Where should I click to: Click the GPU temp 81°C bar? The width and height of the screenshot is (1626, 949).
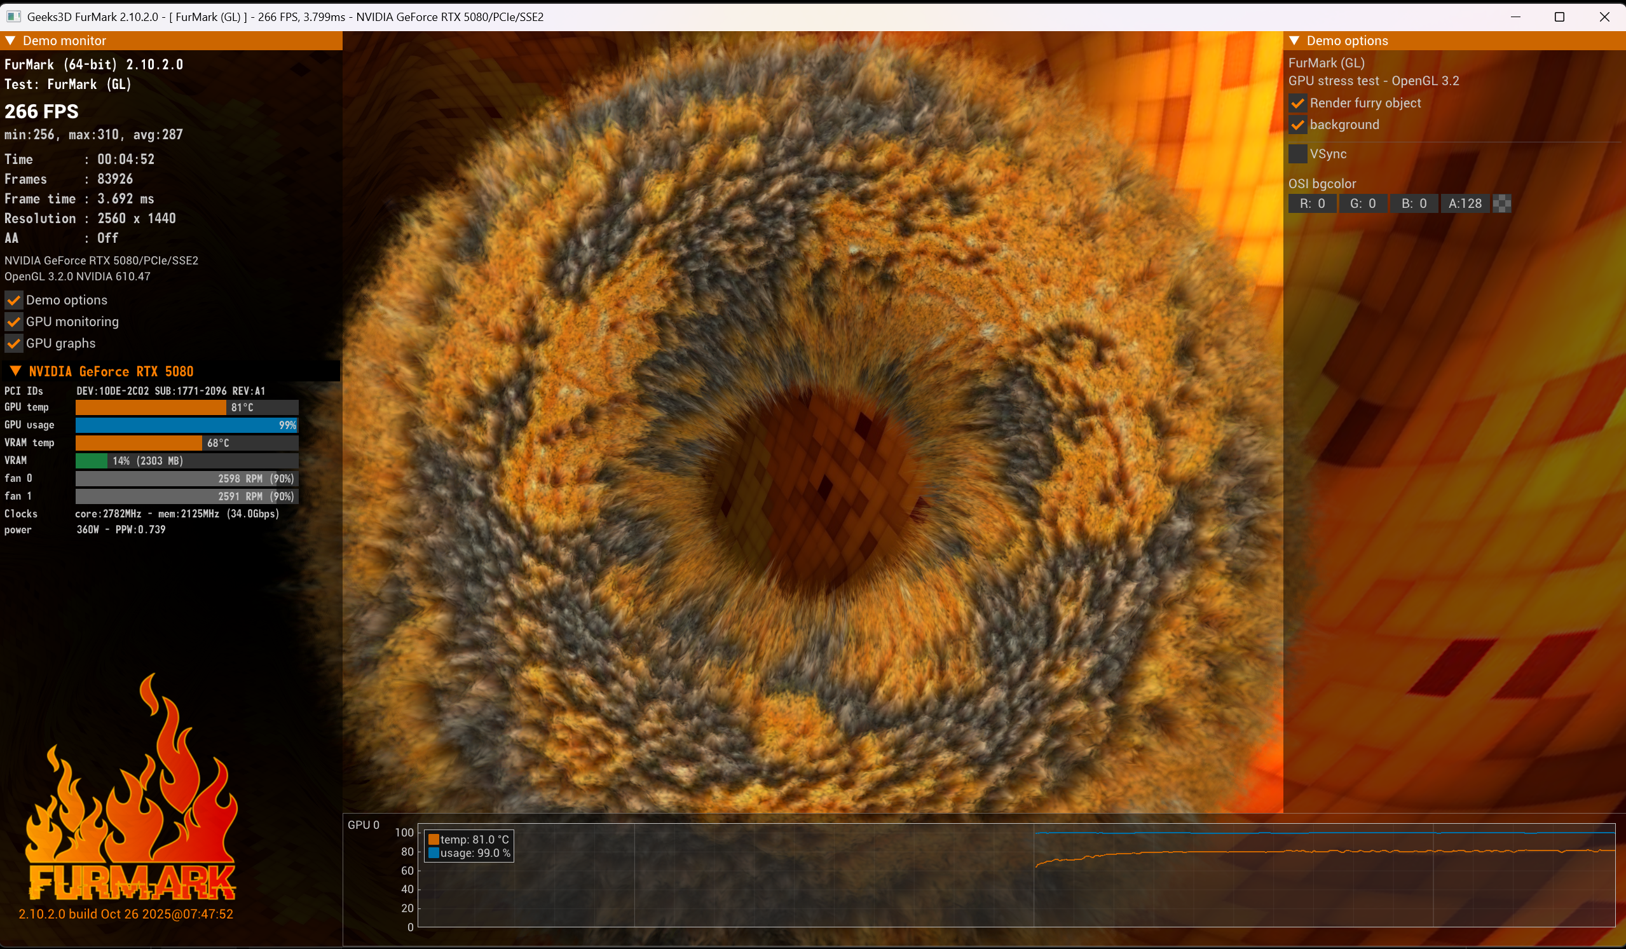point(186,407)
